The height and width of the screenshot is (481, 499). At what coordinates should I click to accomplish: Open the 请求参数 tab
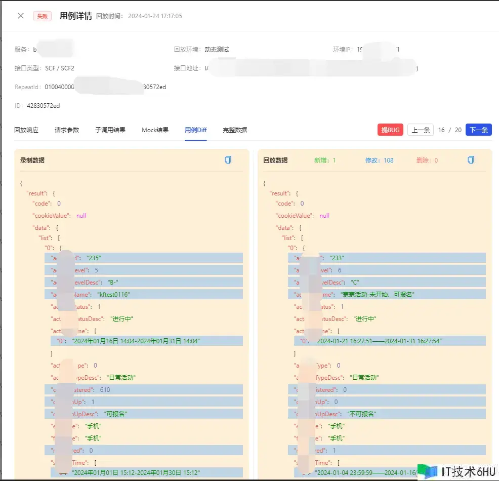click(67, 130)
